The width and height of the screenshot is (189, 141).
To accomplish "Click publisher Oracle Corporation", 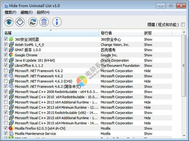I will 115,60.
